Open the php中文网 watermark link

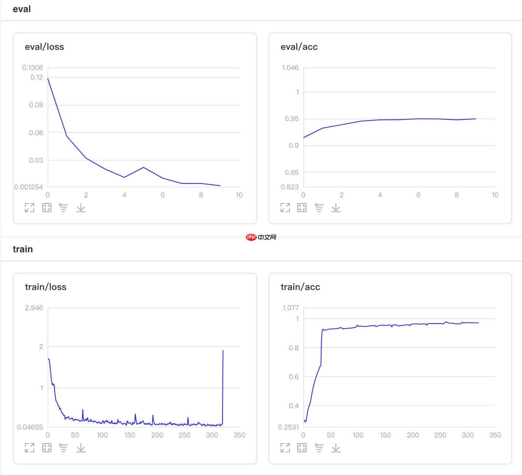(261, 237)
